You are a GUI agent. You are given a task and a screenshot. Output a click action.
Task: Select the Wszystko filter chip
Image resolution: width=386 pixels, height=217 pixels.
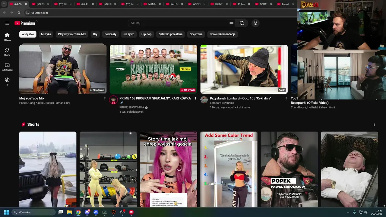click(28, 34)
